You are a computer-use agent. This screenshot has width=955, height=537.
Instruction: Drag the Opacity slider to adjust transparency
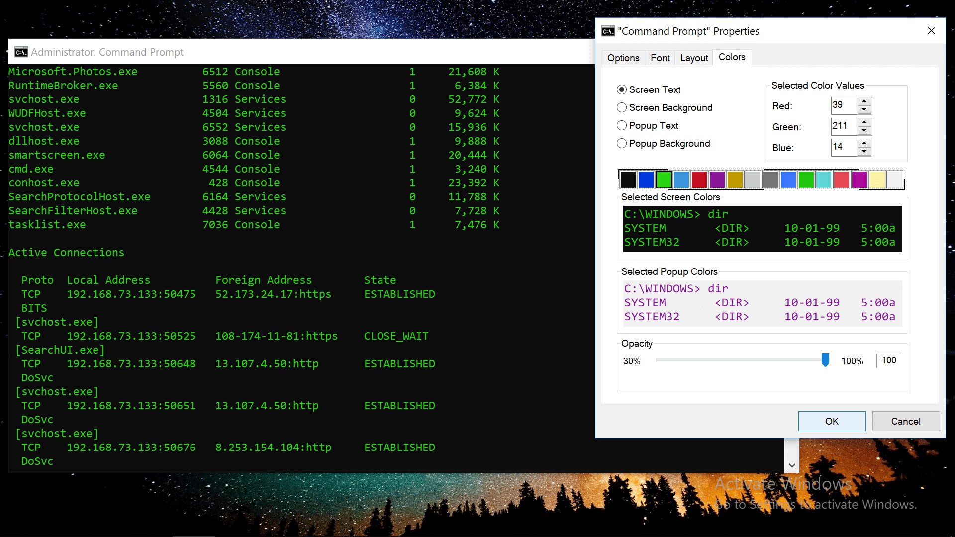point(825,360)
